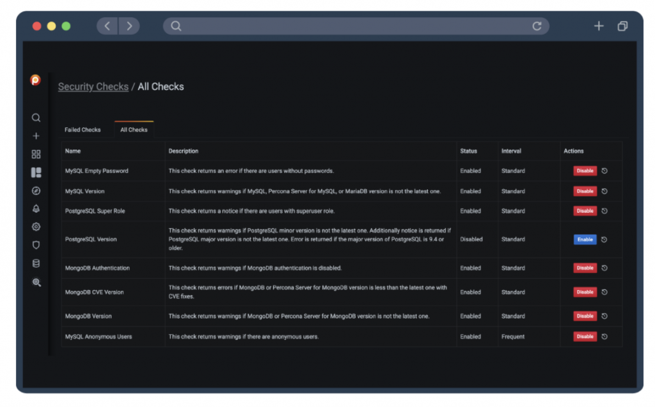Go forward with browser forward arrow

(129, 26)
